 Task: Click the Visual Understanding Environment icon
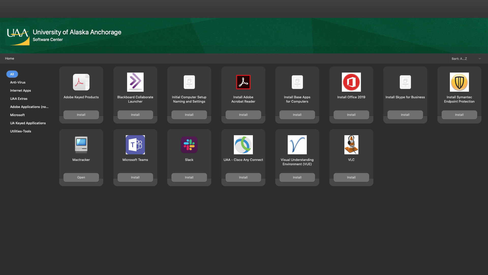297,145
